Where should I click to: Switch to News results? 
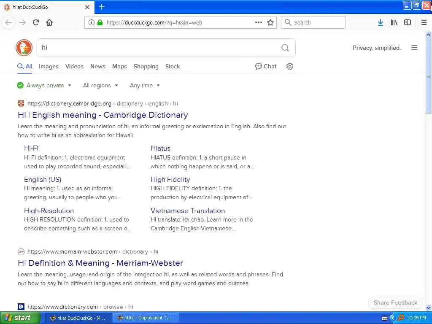98,66
